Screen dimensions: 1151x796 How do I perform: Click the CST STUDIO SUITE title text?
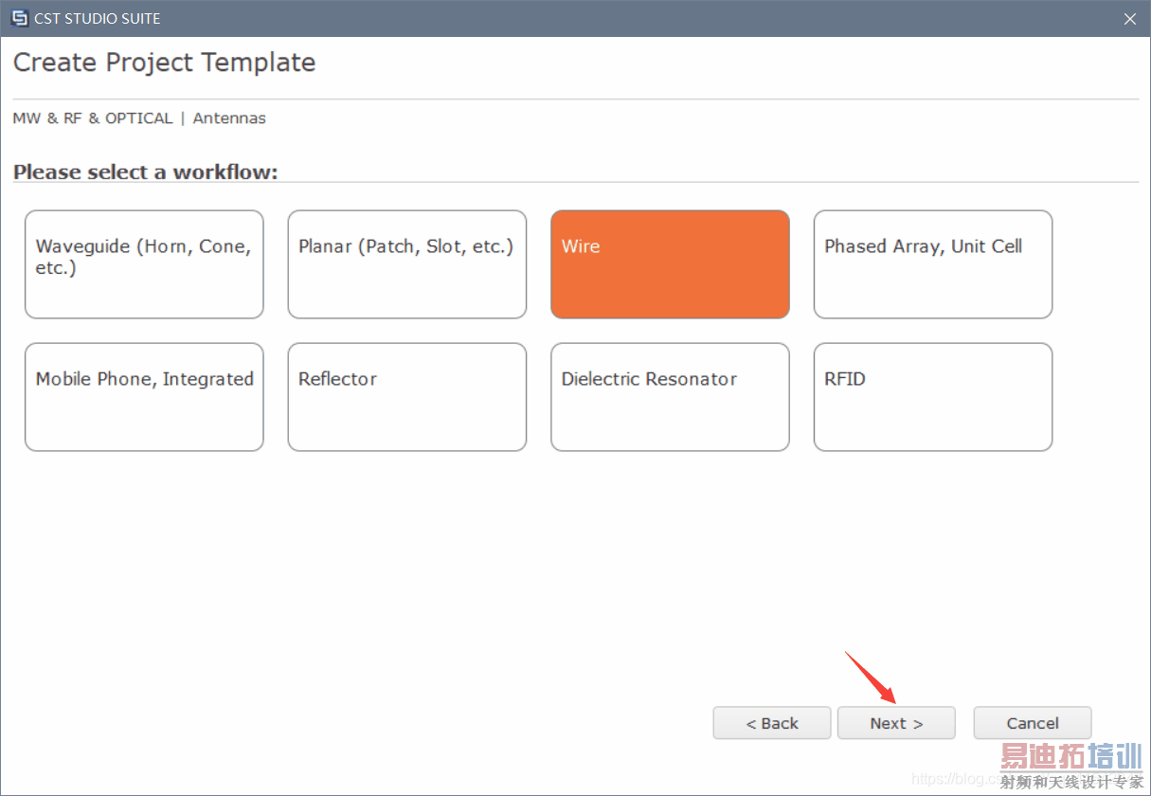[98, 19]
